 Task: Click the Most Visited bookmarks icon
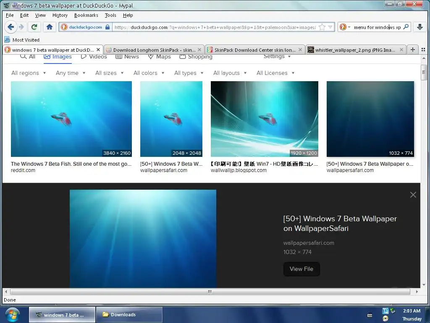coord(7,40)
